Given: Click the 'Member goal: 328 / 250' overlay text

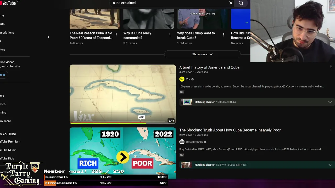Looking at the screenshot, I should point(84,171).
